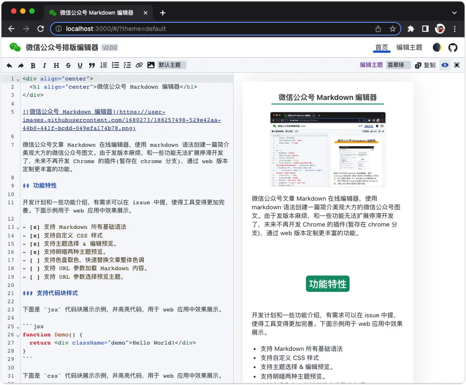Click editor line '[x] 支持自定义 CSS 样式'
The image size is (466, 385).
click(63, 236)
